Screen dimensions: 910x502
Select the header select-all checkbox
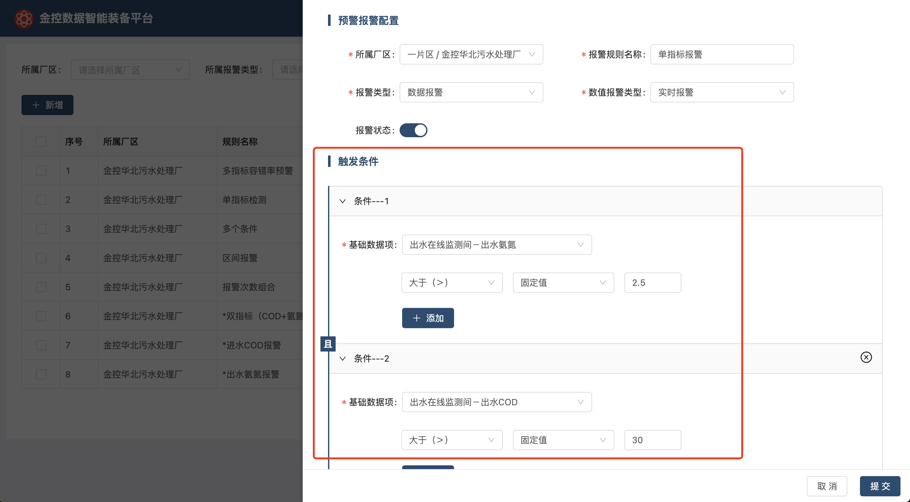tap(41, 141)
